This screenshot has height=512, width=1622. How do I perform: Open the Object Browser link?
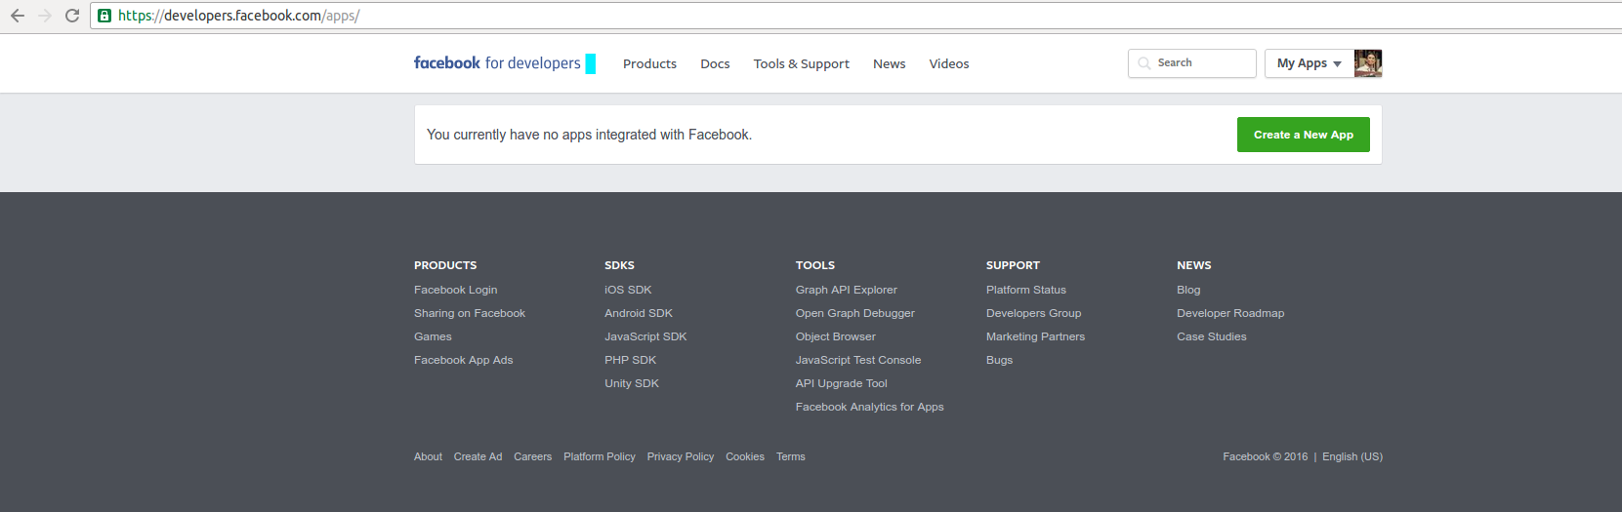(835, 336)
